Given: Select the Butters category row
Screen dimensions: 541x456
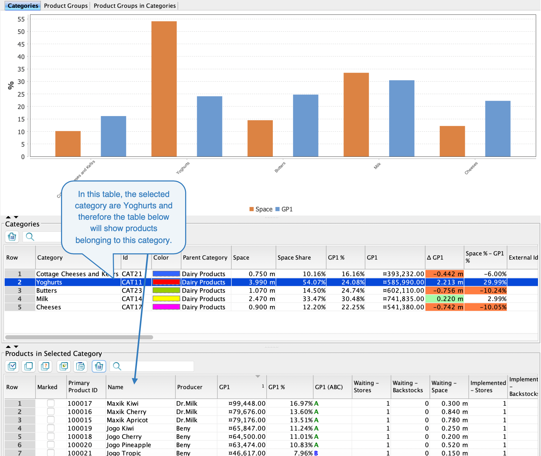Looking at the screenshot, I should pyautogui.click(x=271, y=290).
